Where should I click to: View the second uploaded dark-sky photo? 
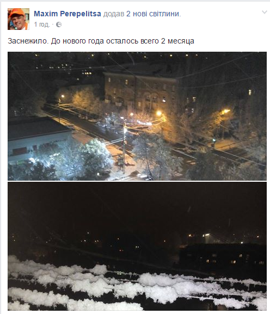[x=137, y=247]
